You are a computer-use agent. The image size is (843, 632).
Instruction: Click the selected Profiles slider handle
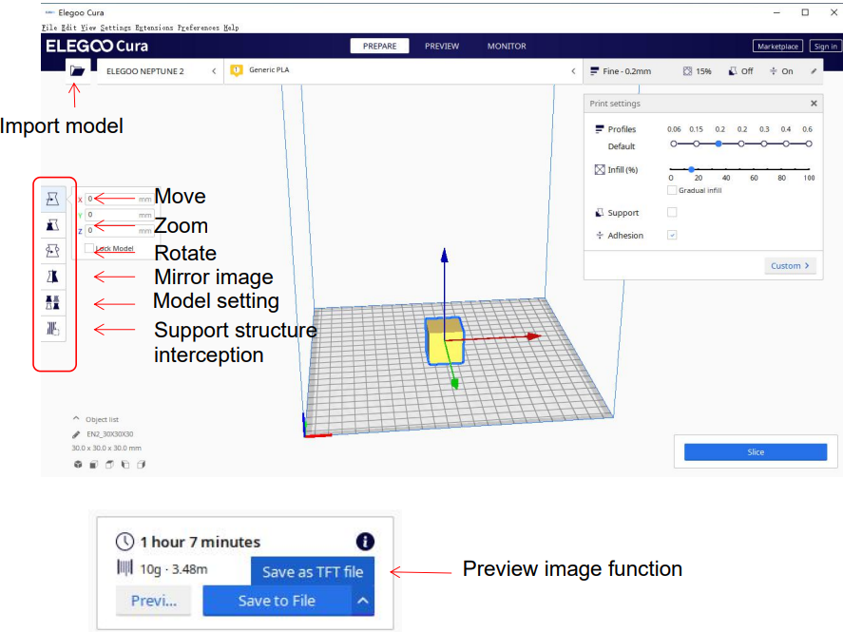pyautogui.click(x=718, y=144)
